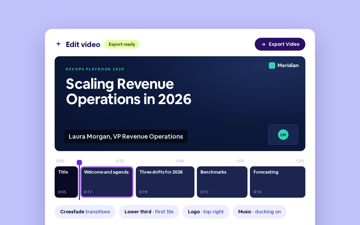
Task: Open the Music ducking on chip
Action: pos(260,212)
